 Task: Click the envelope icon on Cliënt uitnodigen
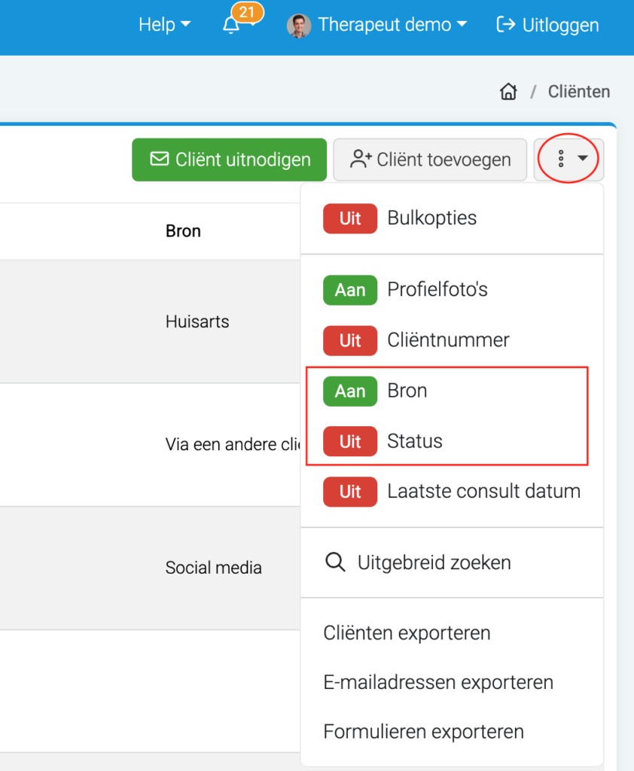click(160, 159)
